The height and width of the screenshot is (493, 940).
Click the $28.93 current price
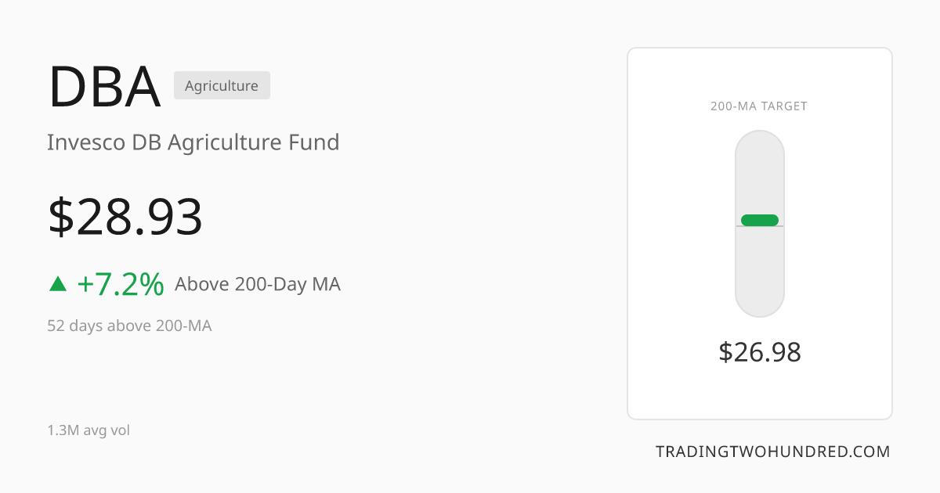pyautogui.click(x=125, y=218)
